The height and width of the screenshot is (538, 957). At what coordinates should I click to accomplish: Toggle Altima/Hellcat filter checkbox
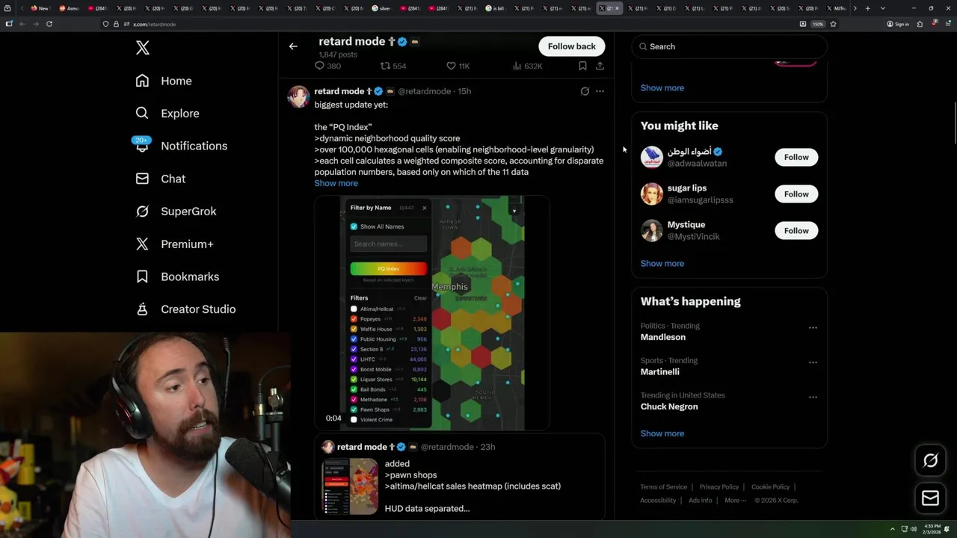pyautogui.click(x=354, y=309)
